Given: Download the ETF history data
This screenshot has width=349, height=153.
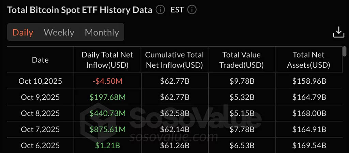Looking at the screenshot, I should [x=338, y=32].
